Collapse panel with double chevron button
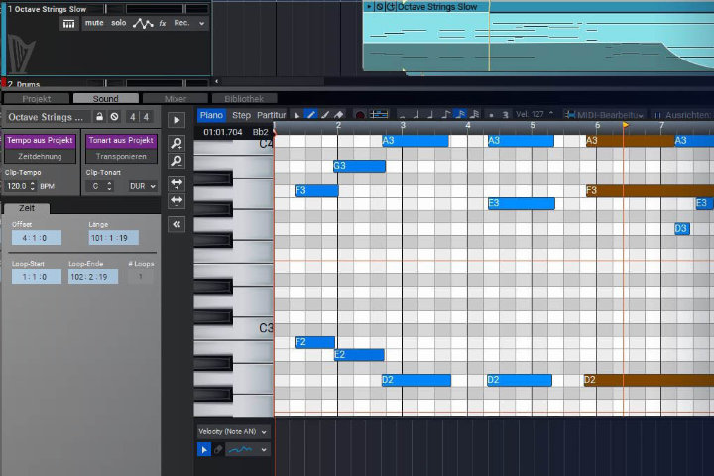The height and width of the screenshot is (476, 714). [x=177, y=224]
